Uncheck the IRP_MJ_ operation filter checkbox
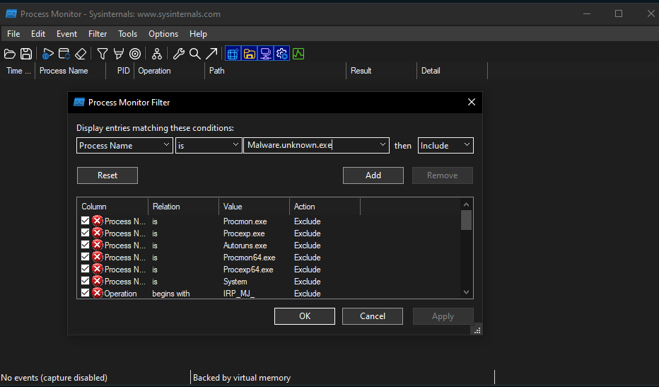This screenshot has width=659, height=387. tap(86, 293)
